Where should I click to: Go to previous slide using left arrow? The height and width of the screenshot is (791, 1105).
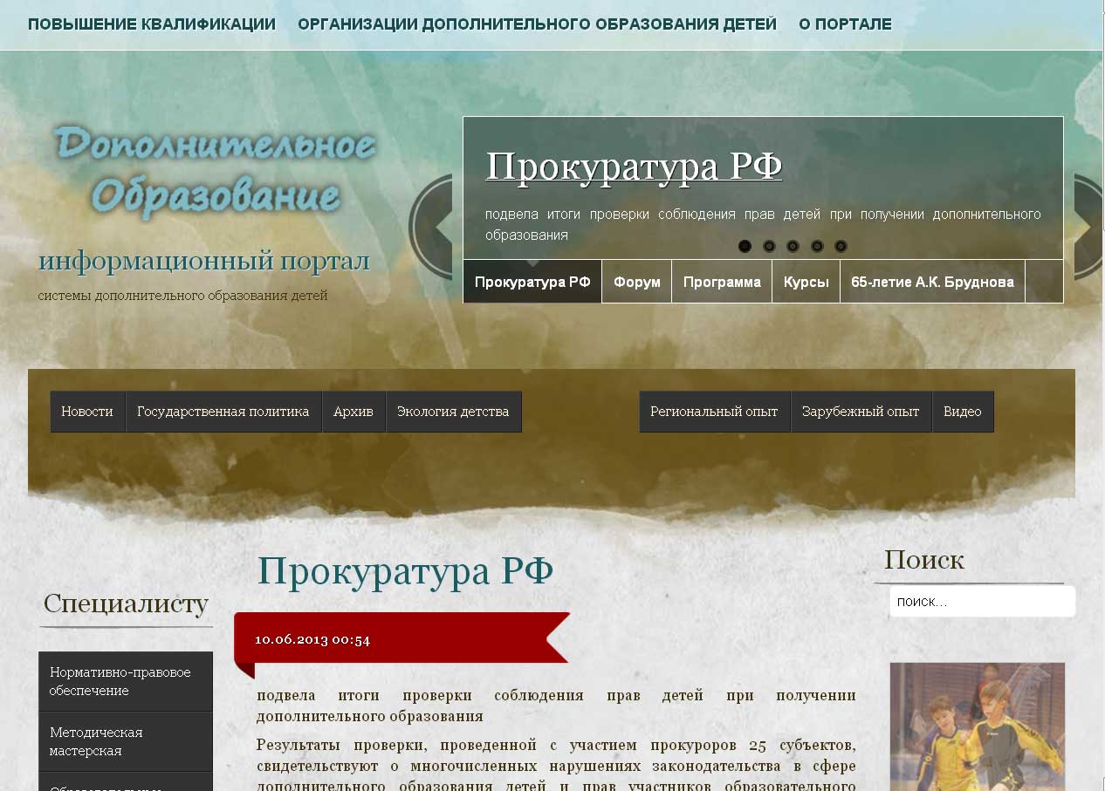431,227
